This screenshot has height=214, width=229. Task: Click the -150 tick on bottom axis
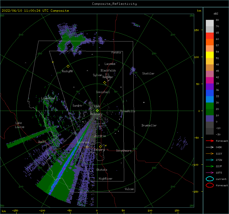coord(15,211)
